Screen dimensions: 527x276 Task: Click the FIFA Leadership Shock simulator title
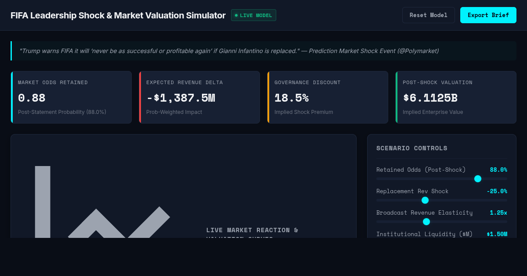click(x=118, y=15)
